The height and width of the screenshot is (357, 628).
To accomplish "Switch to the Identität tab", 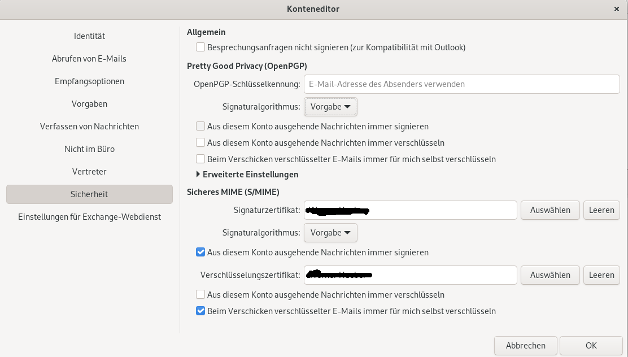I will [x=89, y=36].
